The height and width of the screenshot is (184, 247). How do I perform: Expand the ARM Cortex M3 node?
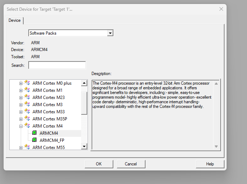[21, 105]
